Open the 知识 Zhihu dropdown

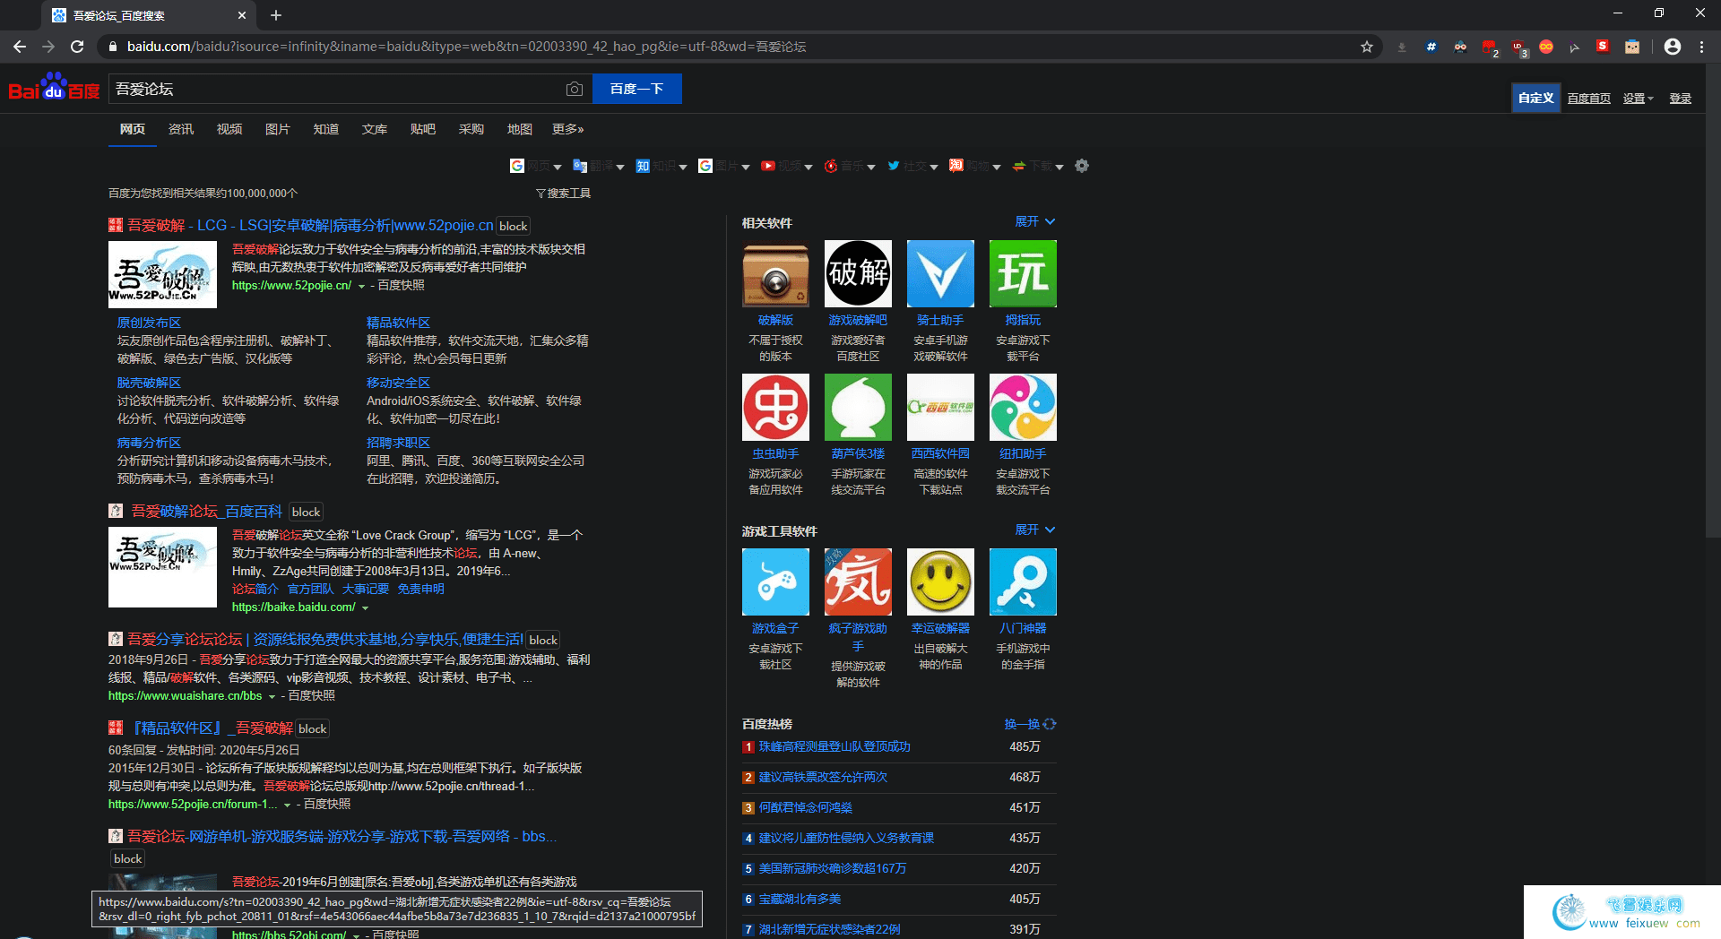tap(662, 166)
